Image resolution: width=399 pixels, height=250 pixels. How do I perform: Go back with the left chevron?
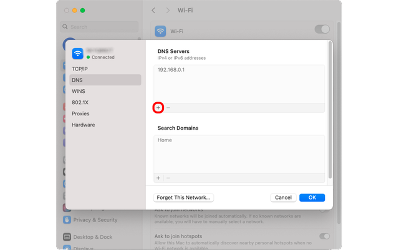click(153, 11)
